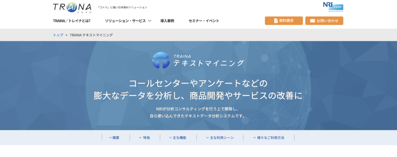This screenshot has width=397, height=157.
Task: Open the TRAINA／トレイナとは? menu item
Action: point(71,21)
